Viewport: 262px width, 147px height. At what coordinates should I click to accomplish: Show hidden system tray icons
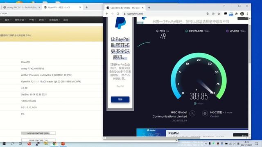point(206,144)
